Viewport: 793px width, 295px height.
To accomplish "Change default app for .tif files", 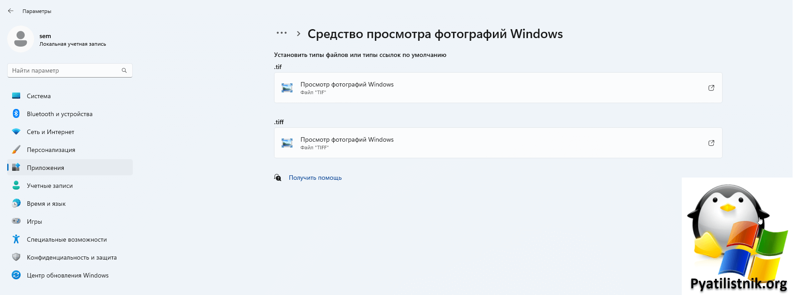I will tap(498, 88).
